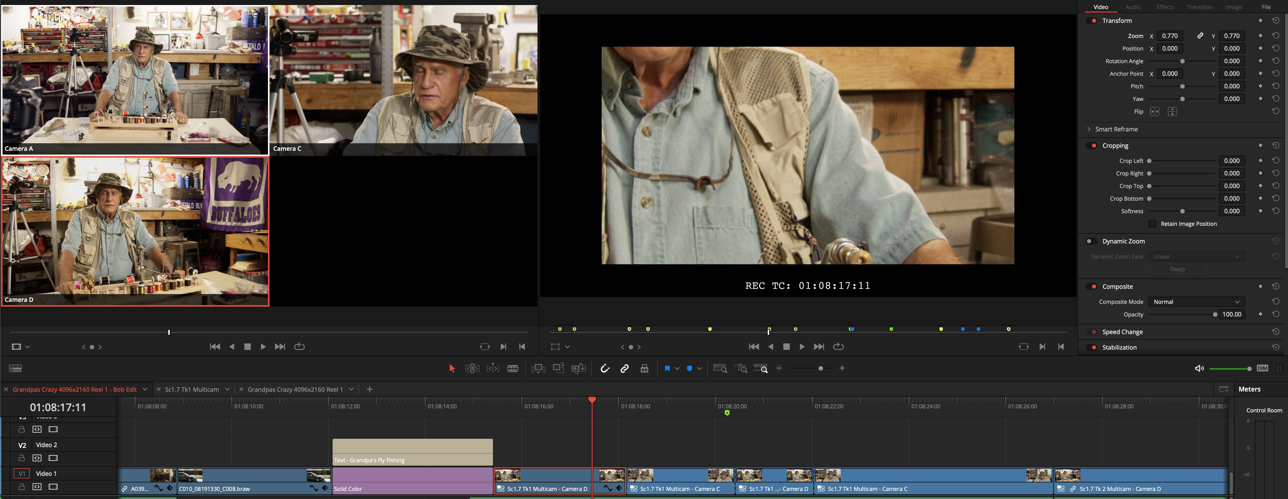Toggle timeline Snapping magnet icon
Screen dimensions: 1288x499
coord(604,369)
